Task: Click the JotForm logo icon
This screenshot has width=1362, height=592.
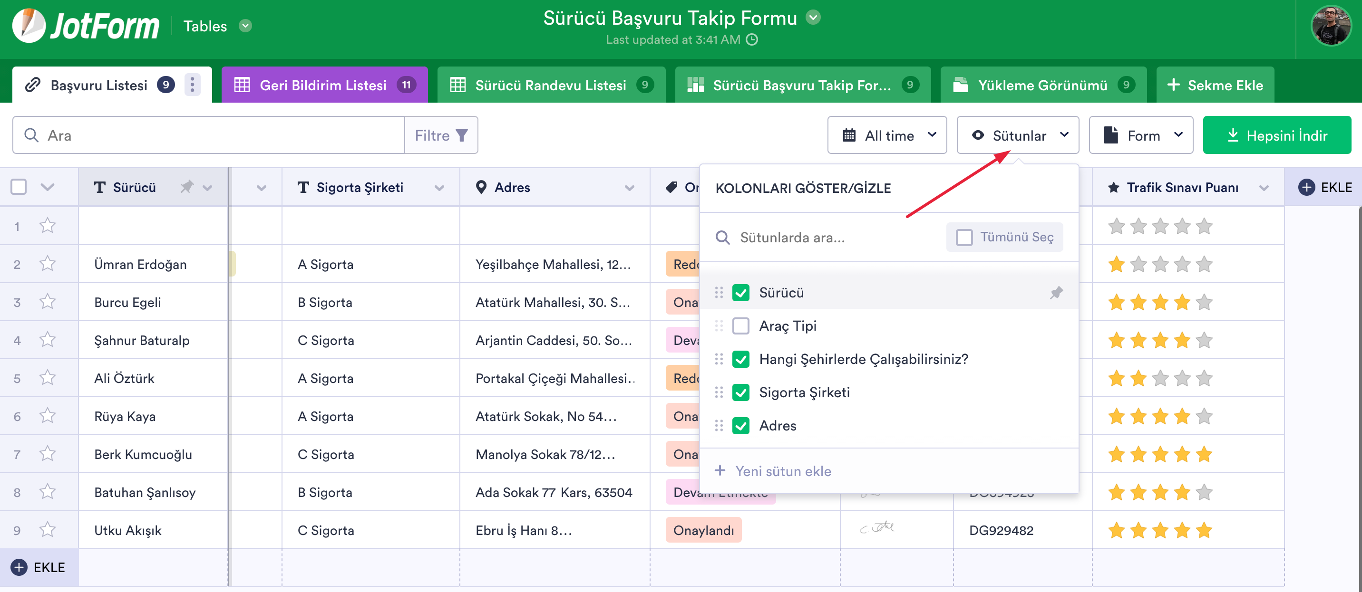Action: tap(29, 25)
